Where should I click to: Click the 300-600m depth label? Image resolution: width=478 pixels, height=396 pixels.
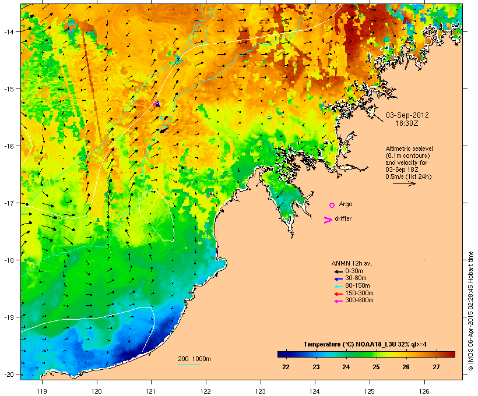click(x=359, y=300)
